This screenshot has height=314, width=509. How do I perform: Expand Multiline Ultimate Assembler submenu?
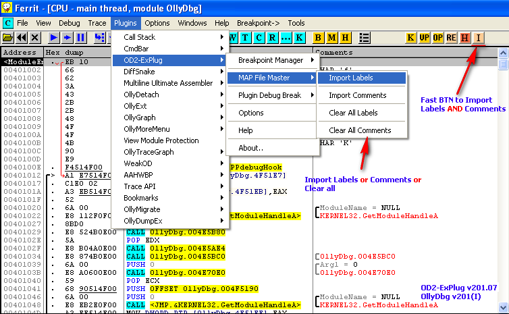pyautogui.click(x=169, y=83)
